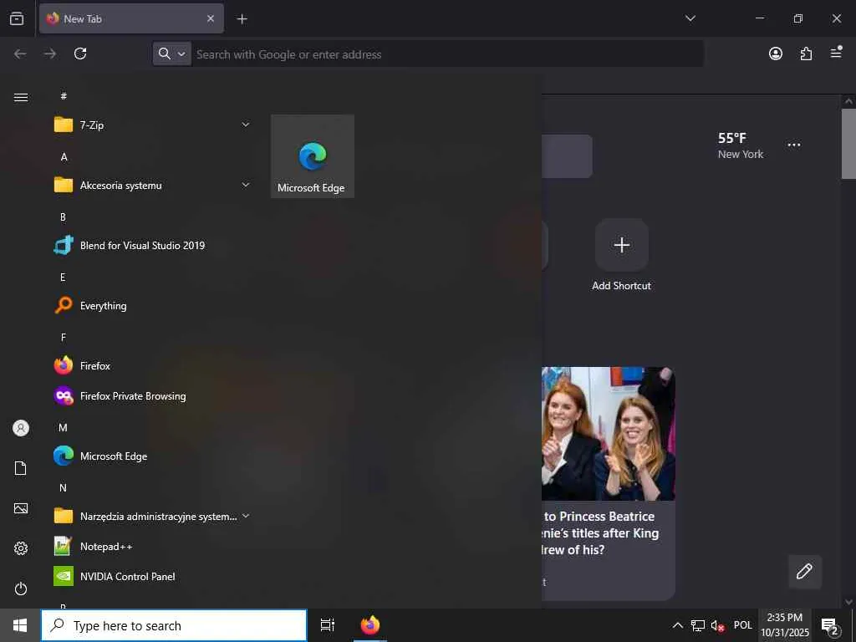Image resolution: width=856 pixels, height=642 pixels.
Task: Click the muted volume tray icon
Action: 717,625
